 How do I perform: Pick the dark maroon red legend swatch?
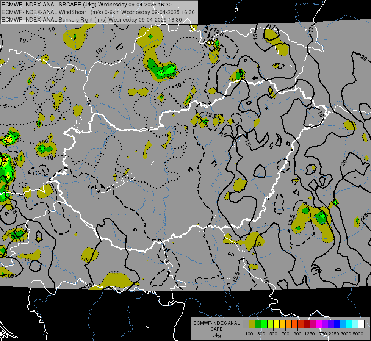point(307,324)
